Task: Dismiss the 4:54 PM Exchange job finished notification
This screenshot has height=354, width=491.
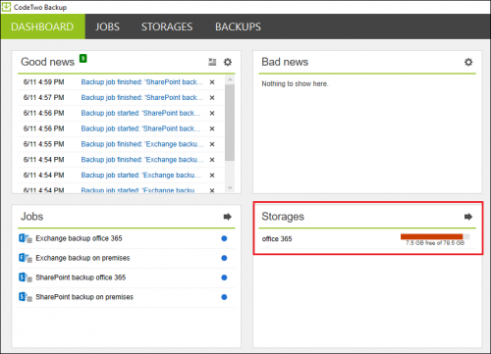Action: tap(212, 160)
